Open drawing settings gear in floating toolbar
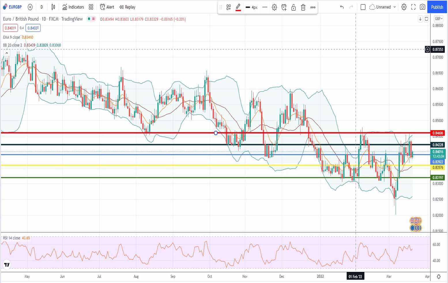 274,7
